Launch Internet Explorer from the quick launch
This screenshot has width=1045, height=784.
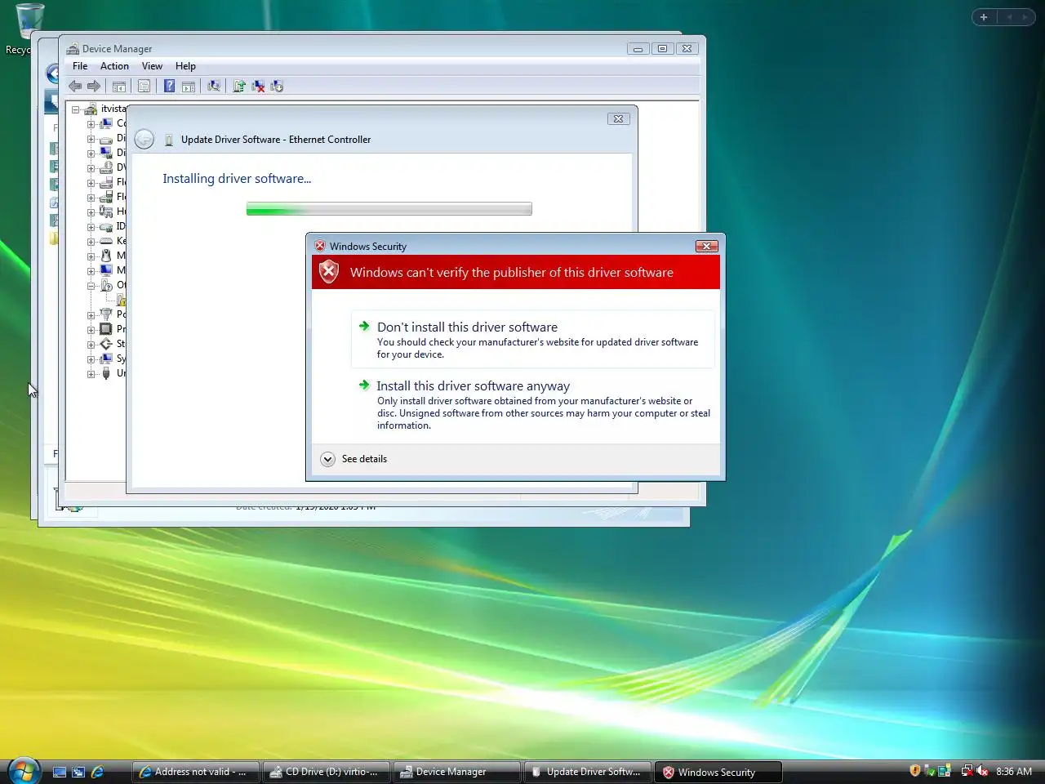[x=97, y=772]
